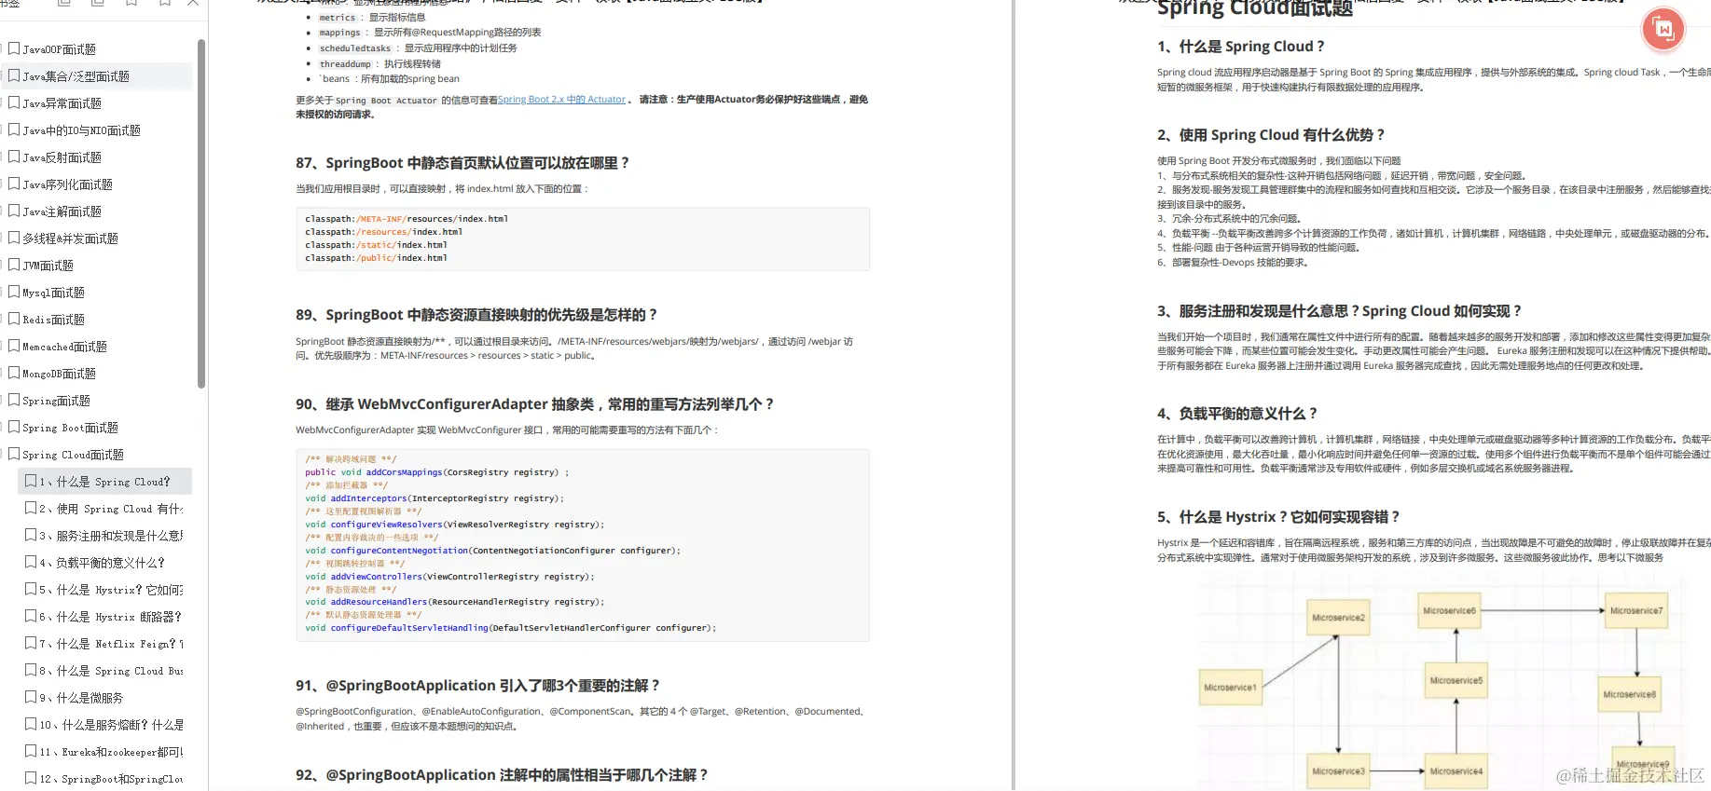The image size is (1711, 791).
Task: Click bookmark icon beside JVM面试题
Action: [14, 265]
